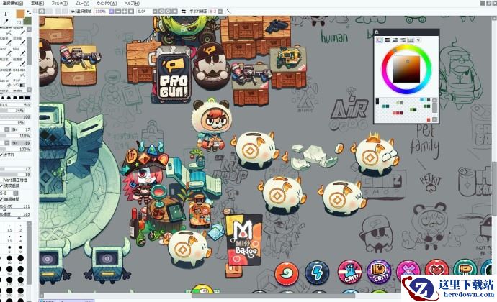Select the flat square brush edge shape

[27, 98]
